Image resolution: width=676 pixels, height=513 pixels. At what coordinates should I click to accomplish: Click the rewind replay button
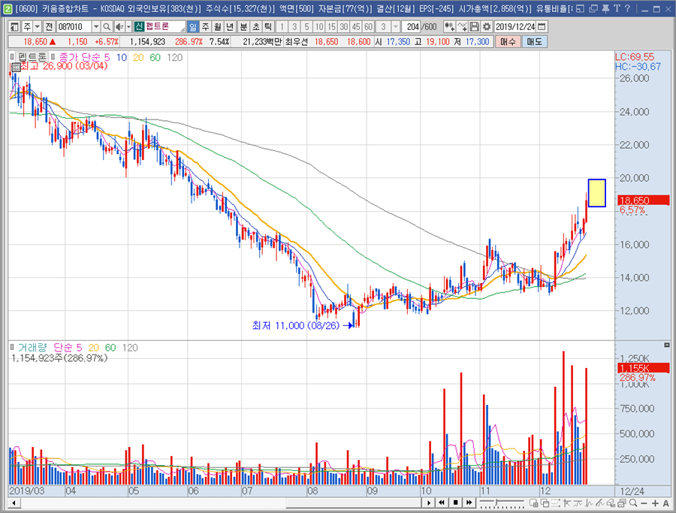point(442,502)
